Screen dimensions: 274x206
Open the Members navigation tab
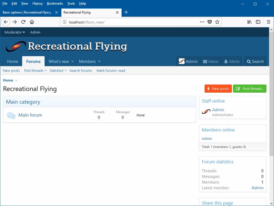pos(87,61)
